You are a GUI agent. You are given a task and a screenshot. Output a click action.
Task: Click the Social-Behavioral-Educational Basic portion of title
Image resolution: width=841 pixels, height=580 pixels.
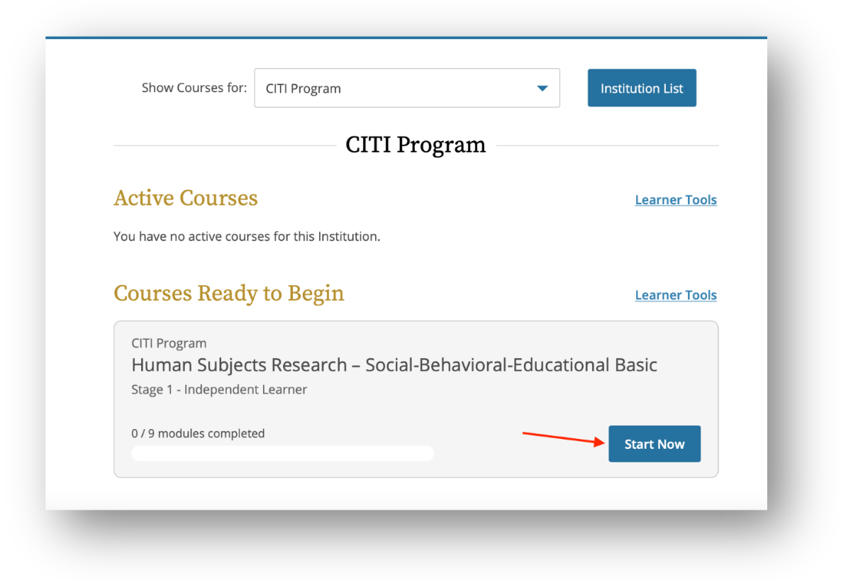click(511, 365)
